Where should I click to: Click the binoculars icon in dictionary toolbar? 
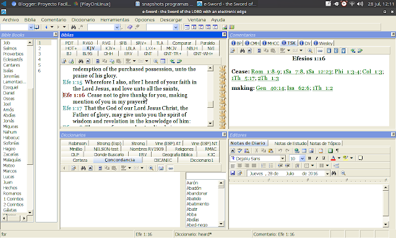83,168
